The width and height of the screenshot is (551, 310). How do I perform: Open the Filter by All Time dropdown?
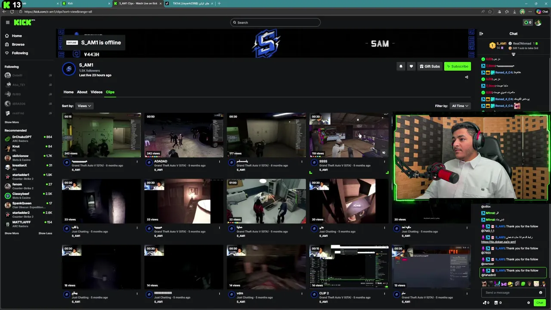(460, 106)
